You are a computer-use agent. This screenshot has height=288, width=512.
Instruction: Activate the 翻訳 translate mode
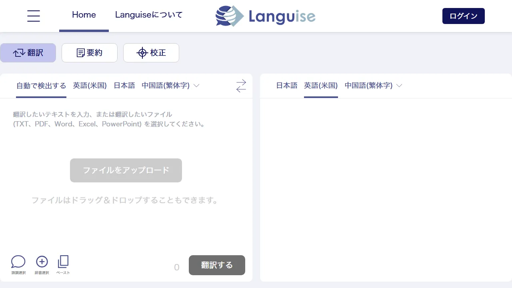(x=28, y=53)
